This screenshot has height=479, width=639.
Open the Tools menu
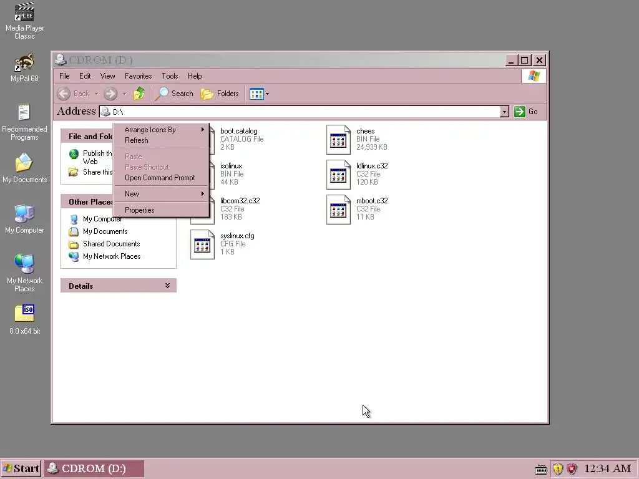point(170,76)
